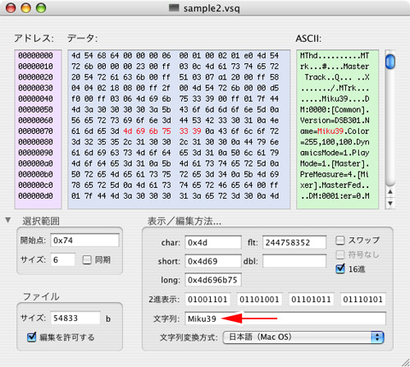
Task: Click address 00000070 in address column
Action: 35,131
